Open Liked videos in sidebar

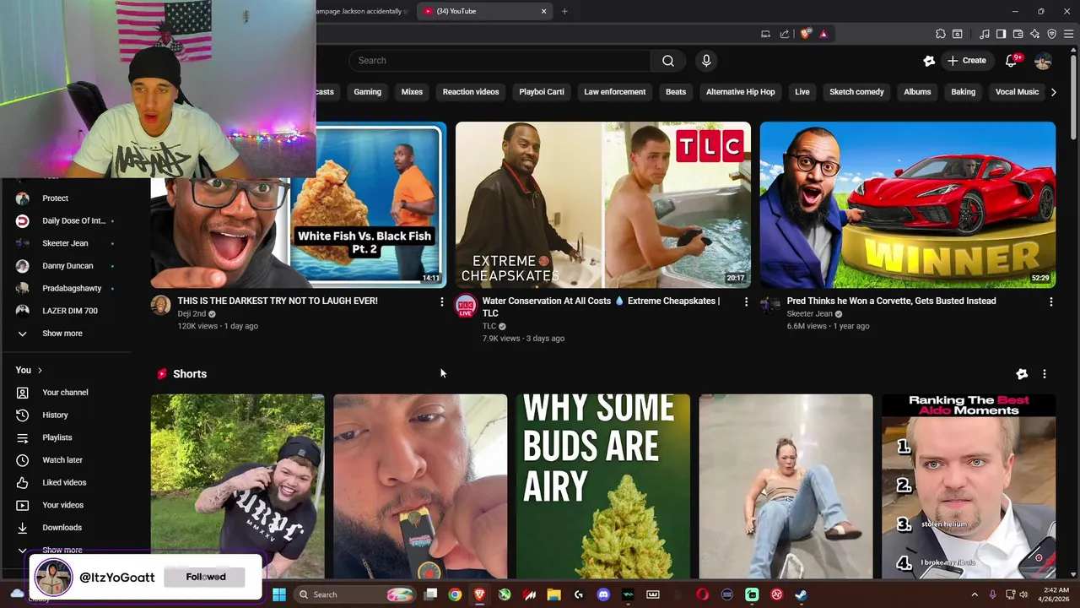(66, 482)
